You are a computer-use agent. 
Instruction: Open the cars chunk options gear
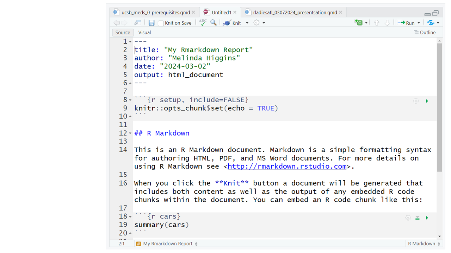click(408, 218)
